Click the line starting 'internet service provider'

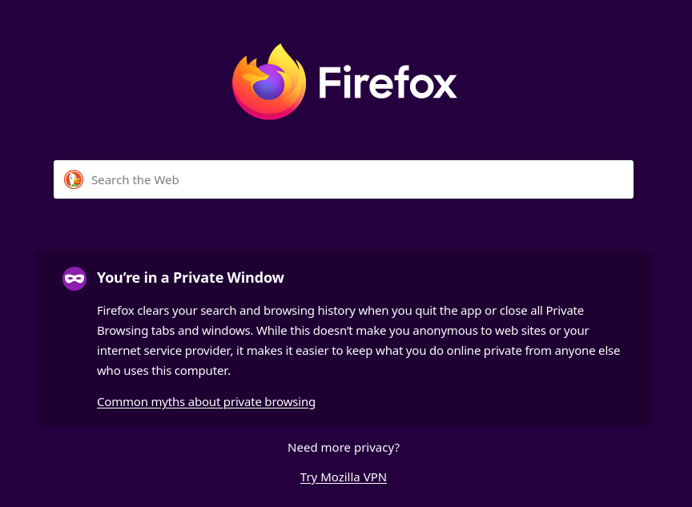358,351
